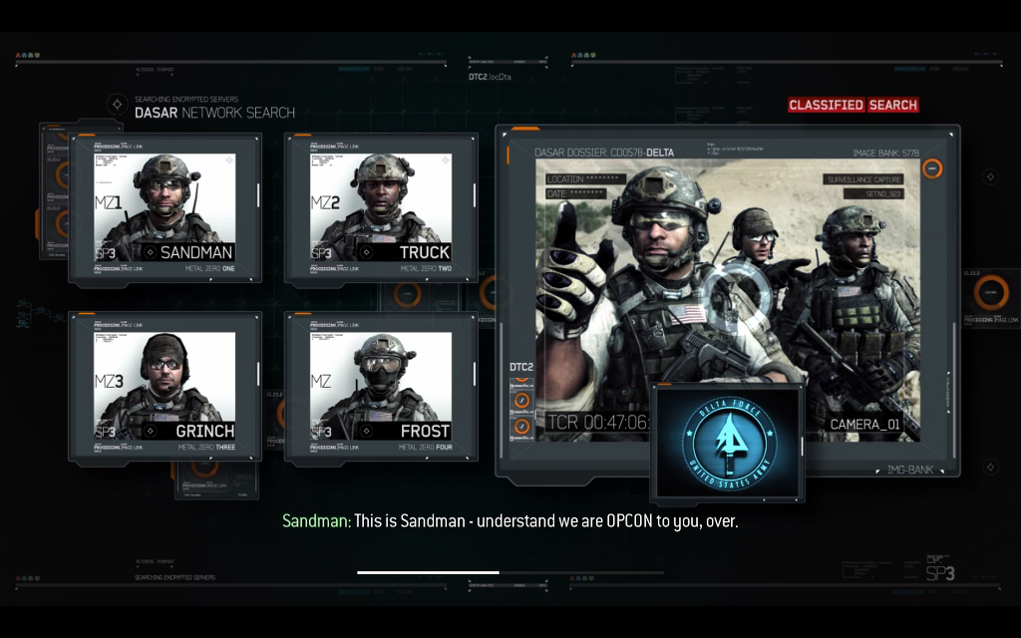
Task: Click the LOCATION redacted field
Action: [584, 179]
